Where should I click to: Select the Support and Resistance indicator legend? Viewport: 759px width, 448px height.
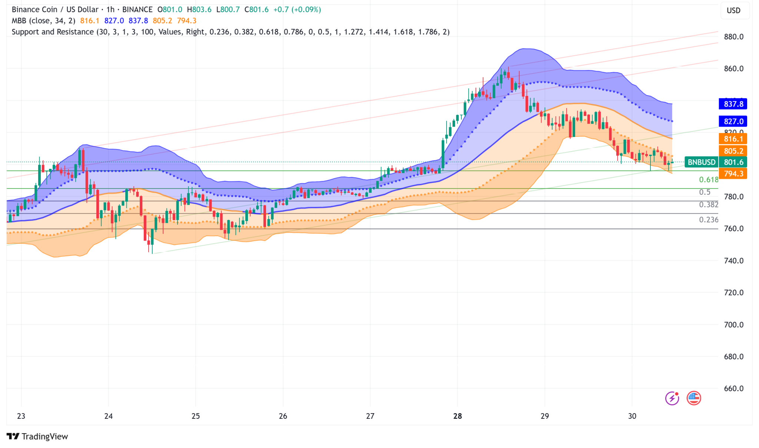231,32
